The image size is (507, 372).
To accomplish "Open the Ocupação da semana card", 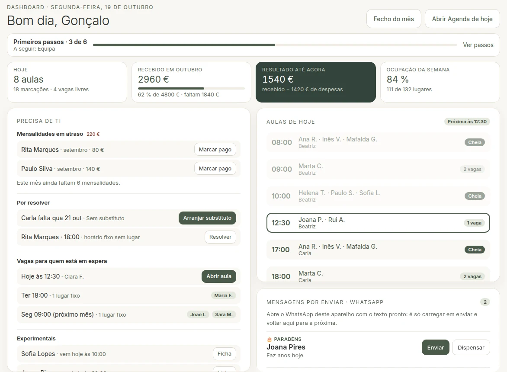I will (440, 82).
